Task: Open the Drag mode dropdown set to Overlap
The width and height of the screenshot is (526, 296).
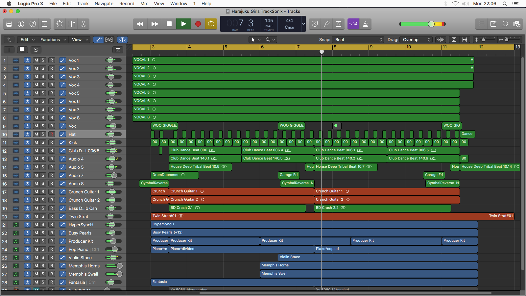Action: (416, 39)
